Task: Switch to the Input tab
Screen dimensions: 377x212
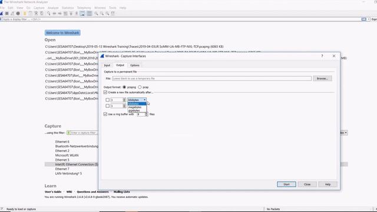Action: click(107, 65)
